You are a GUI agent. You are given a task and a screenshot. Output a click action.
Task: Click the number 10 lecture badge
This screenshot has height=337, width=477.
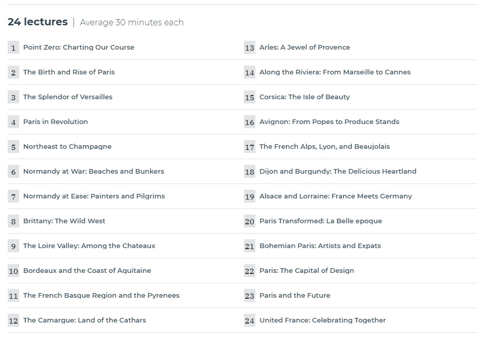[13, 271]
